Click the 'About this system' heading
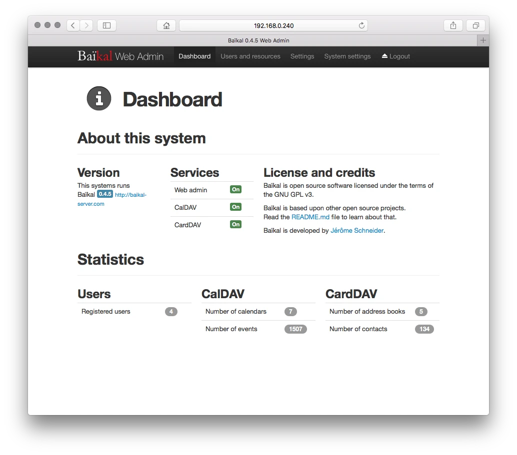This screenshot has height=455, width=517. coord(141,138)
